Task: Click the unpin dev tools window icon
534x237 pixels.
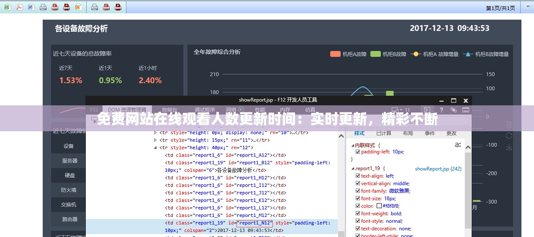Action: [454, 110]
